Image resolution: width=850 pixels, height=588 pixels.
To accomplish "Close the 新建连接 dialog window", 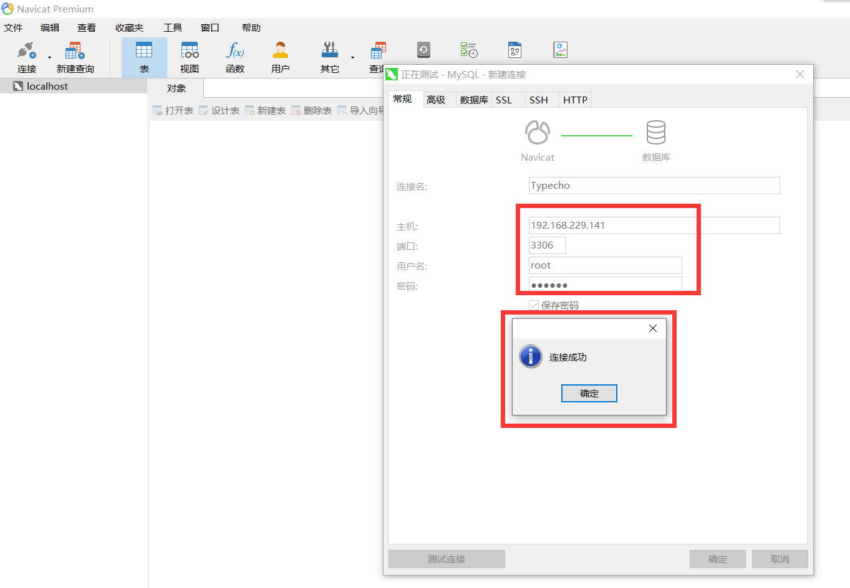I will (x=800, y=74).
